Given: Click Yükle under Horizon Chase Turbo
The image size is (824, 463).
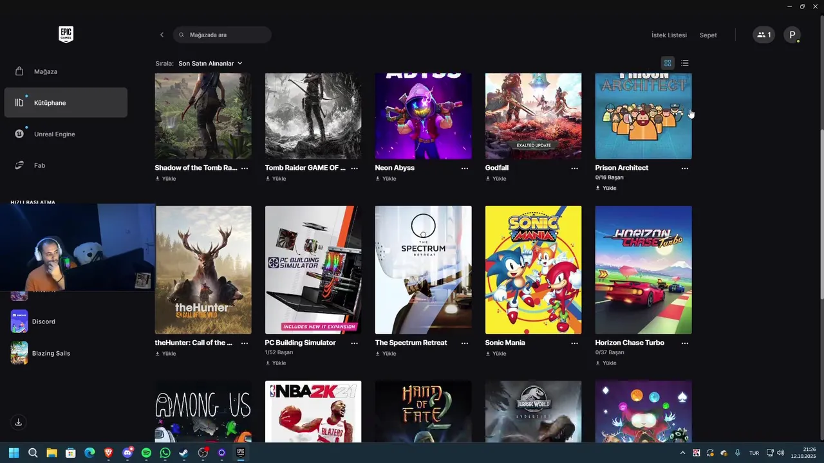Looking at the screenshot, I should pos(606,363).
